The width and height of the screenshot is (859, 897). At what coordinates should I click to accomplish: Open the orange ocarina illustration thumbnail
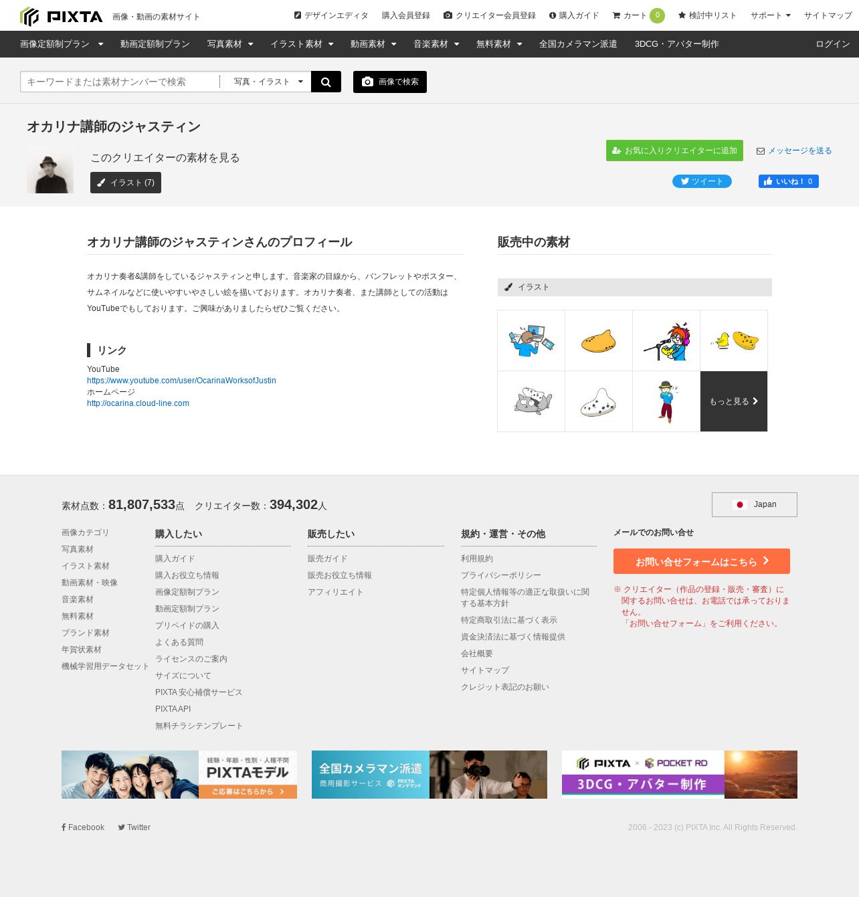tap(599, 340)
